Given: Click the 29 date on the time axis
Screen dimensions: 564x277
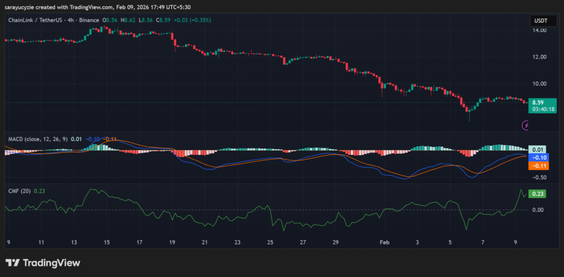Looking at the screenshot, I should [x=336, y=242].
